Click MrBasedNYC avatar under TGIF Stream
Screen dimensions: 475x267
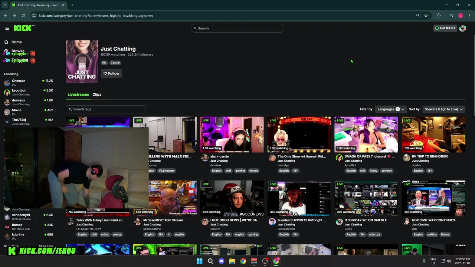click(x=138, y=222)
